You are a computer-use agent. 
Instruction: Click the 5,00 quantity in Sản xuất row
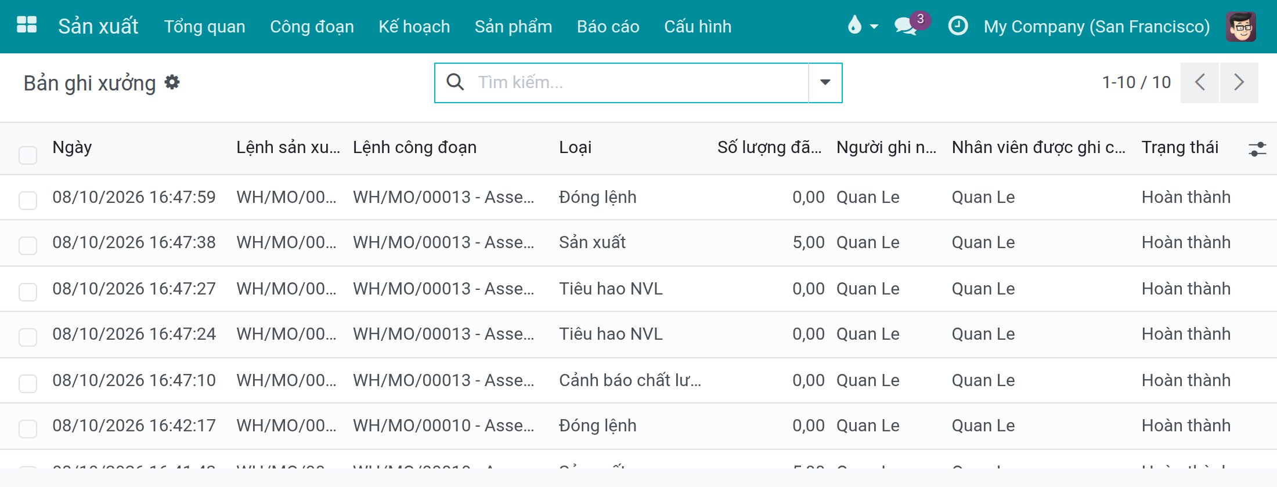(808, 242)
